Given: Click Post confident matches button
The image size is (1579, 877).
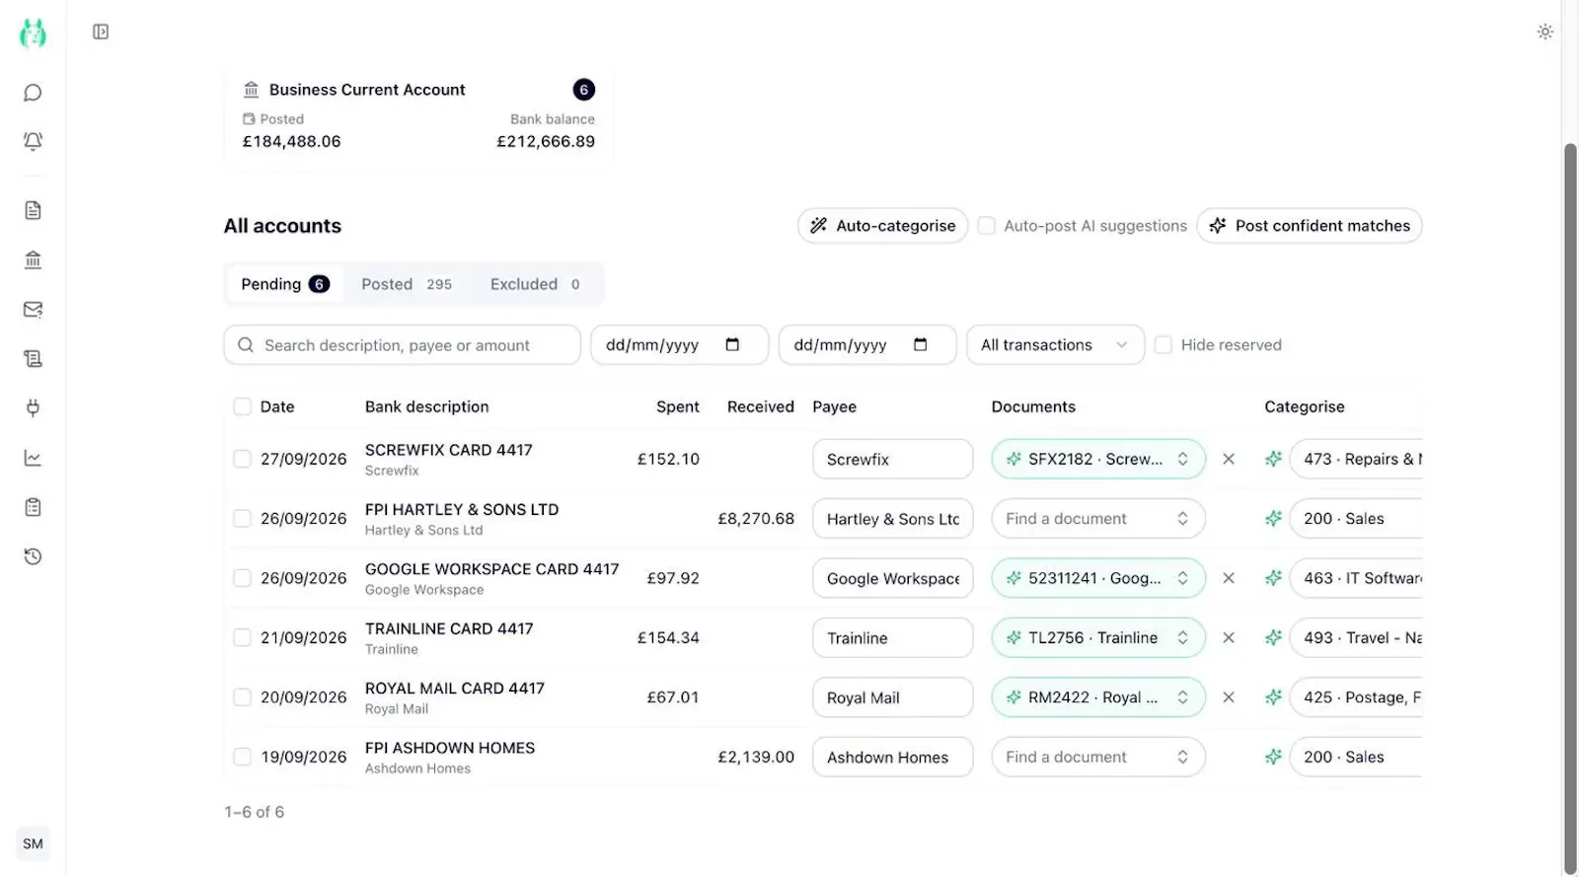Looking at the screenshot, I should 1310,226.
